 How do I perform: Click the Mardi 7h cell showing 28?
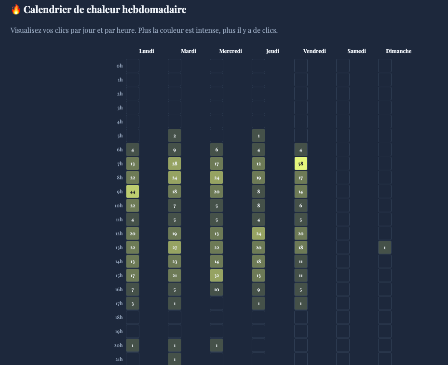[175, 164]
